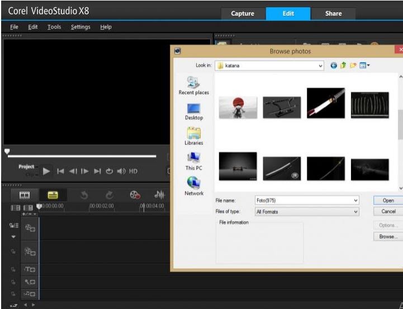Click the Browse... button
The image size is (403, 309).
pyautogui.click(x=388, y=237)
